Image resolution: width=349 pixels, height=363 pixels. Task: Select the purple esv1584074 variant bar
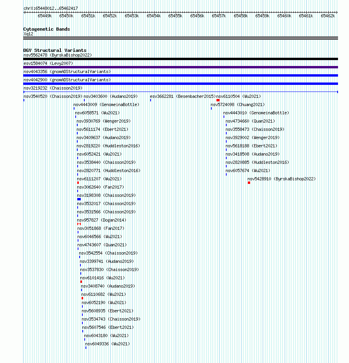[x=180, y=67]
